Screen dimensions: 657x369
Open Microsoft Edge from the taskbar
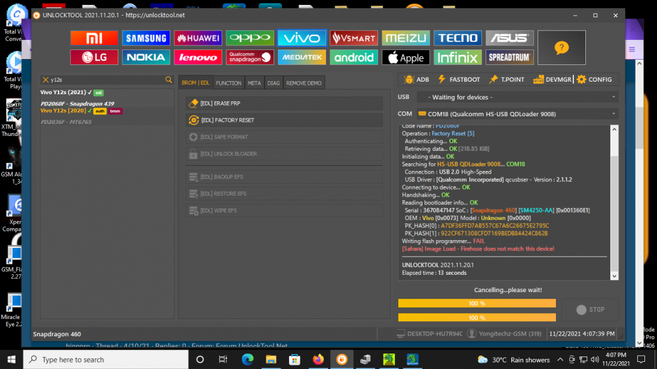(248, 359)
